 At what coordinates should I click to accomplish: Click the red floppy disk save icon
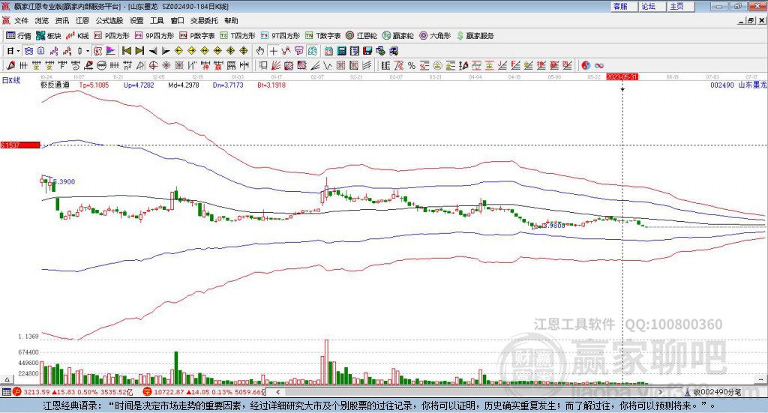tap(367, 51)
